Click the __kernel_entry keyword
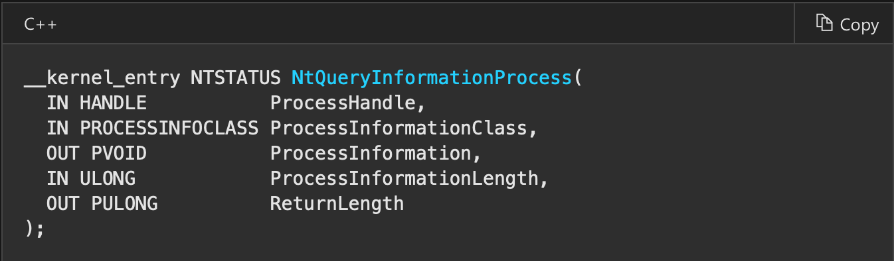The width and height of the screenshot is (894, 261). click(102, 78)
